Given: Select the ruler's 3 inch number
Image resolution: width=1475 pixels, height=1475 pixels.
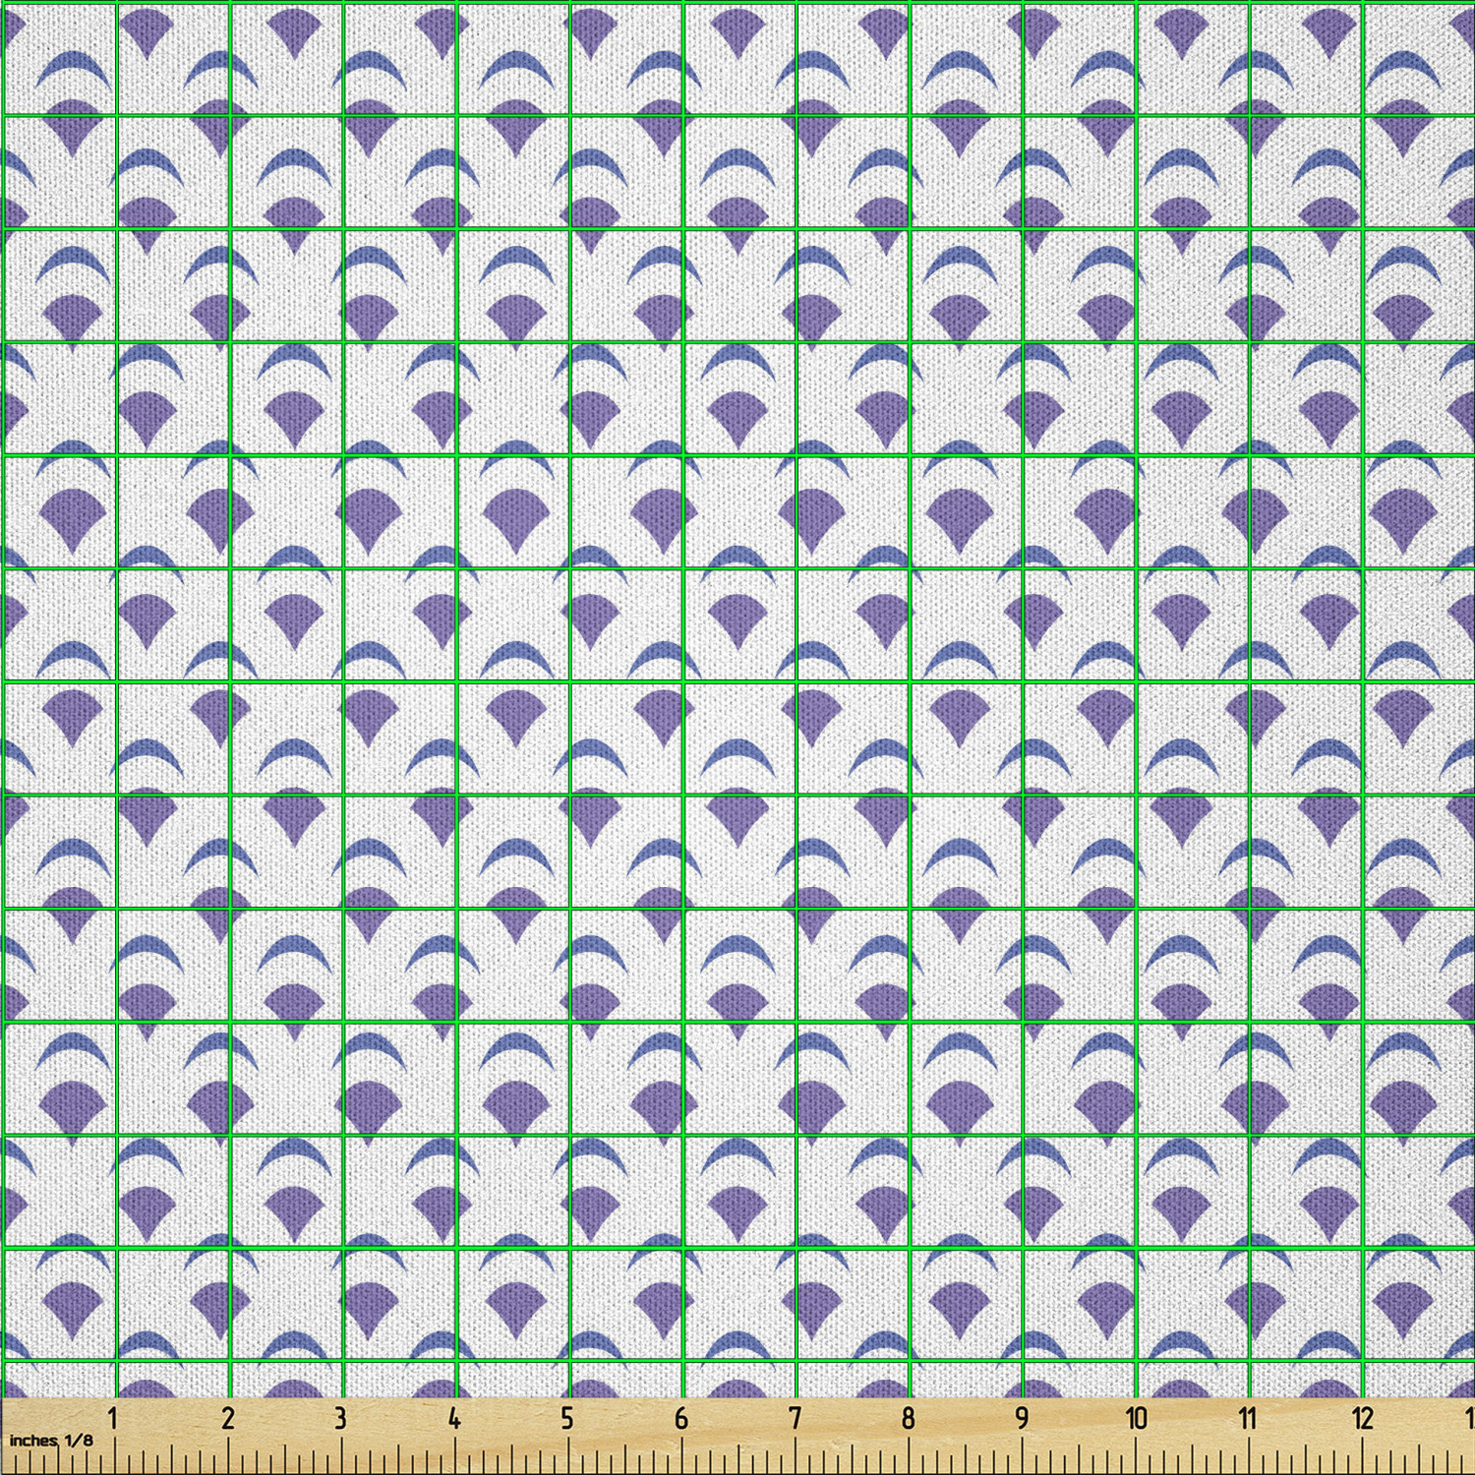Looking at the screenshot, I should (x=340, y=1418).
